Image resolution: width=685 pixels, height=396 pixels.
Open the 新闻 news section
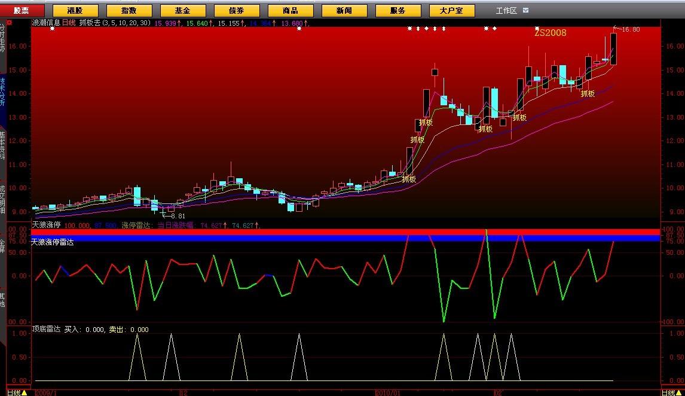(344, 11)
